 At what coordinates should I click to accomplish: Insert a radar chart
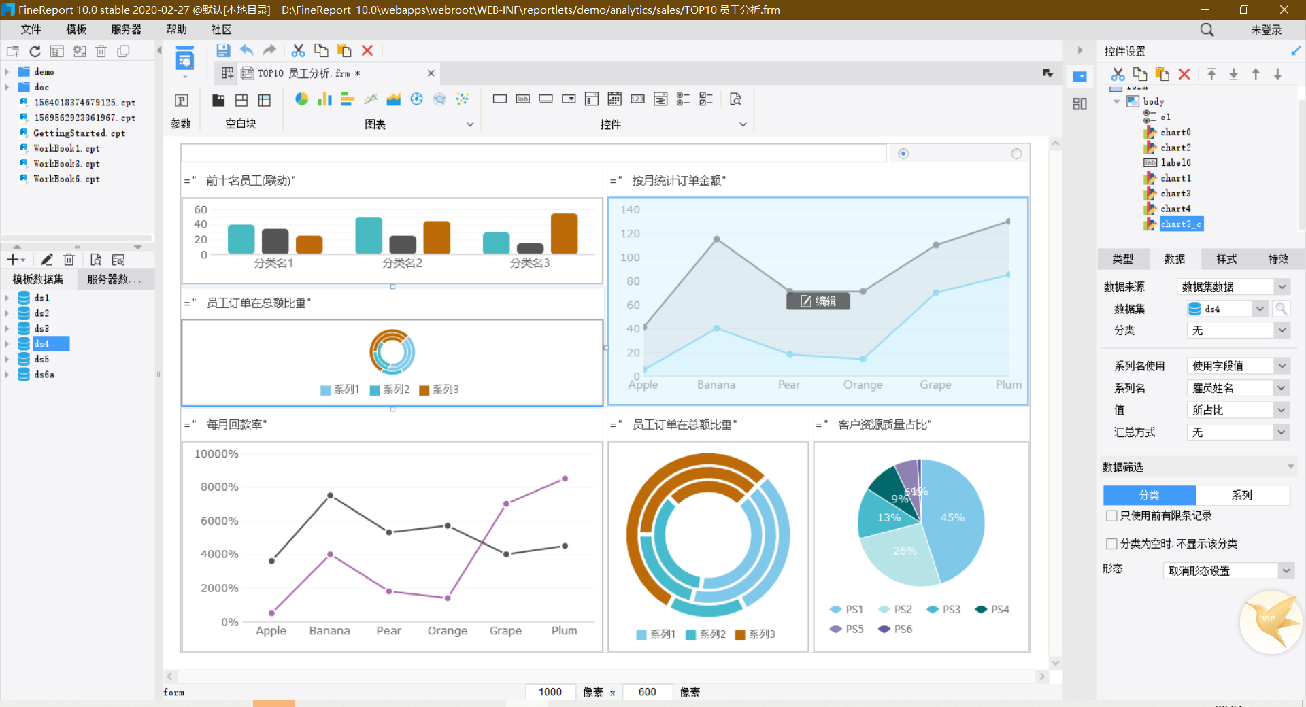(x=440, y=99)
